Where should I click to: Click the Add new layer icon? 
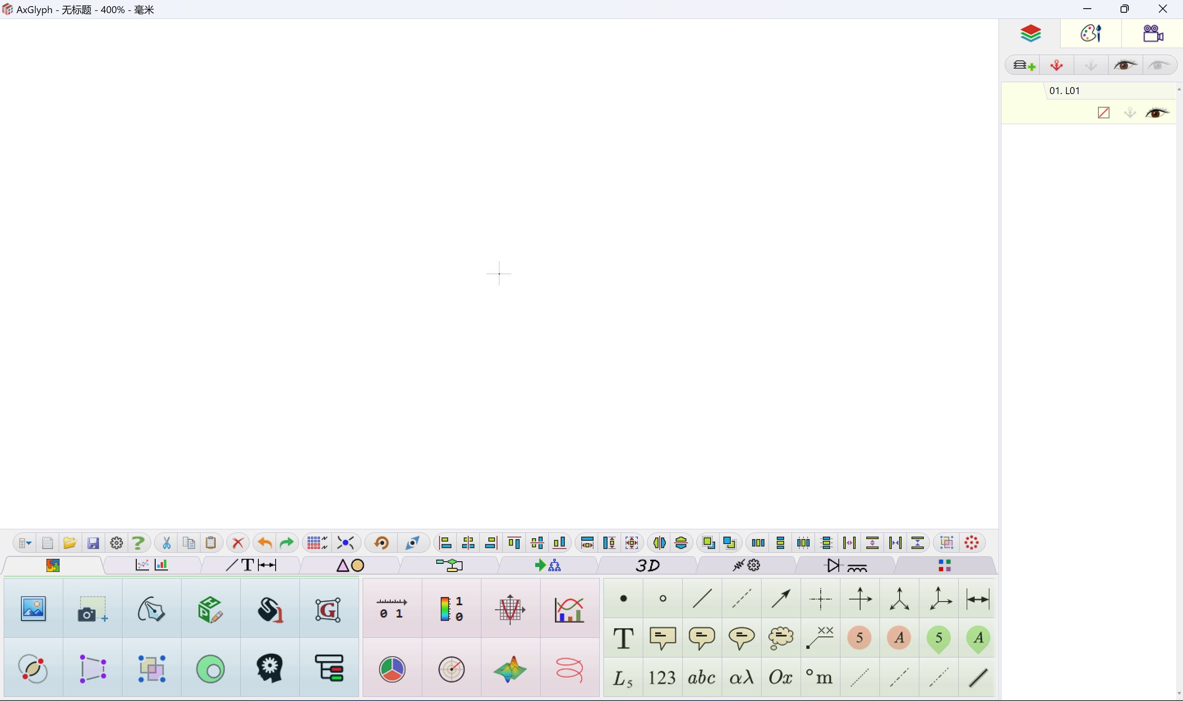click(x=1024, y=65)
